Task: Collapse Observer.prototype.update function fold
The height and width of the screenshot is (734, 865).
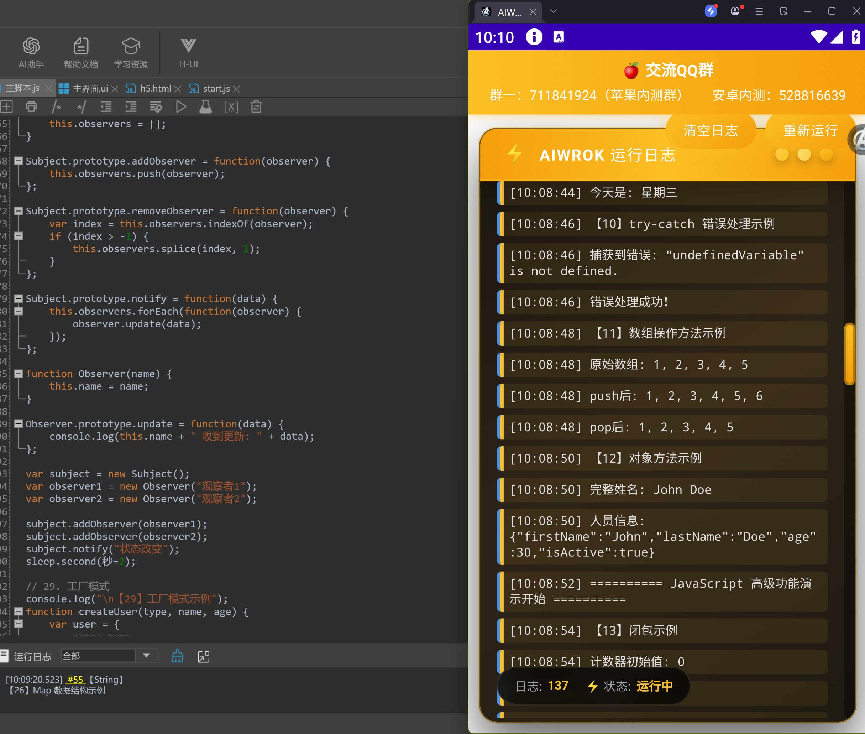Action: (18, 423)
